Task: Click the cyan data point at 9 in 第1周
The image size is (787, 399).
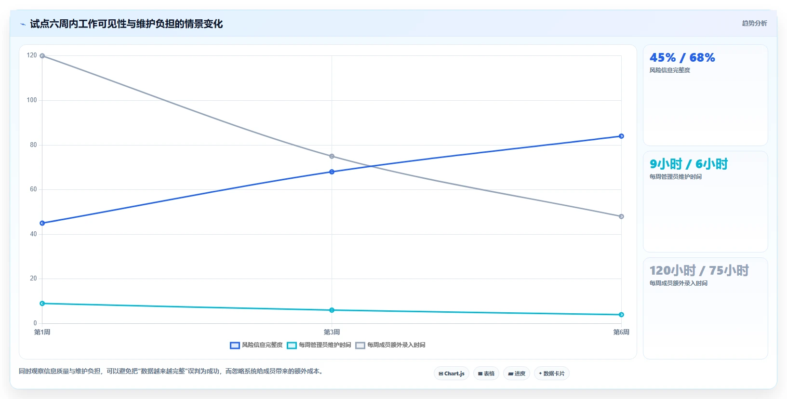Action: 42,304
